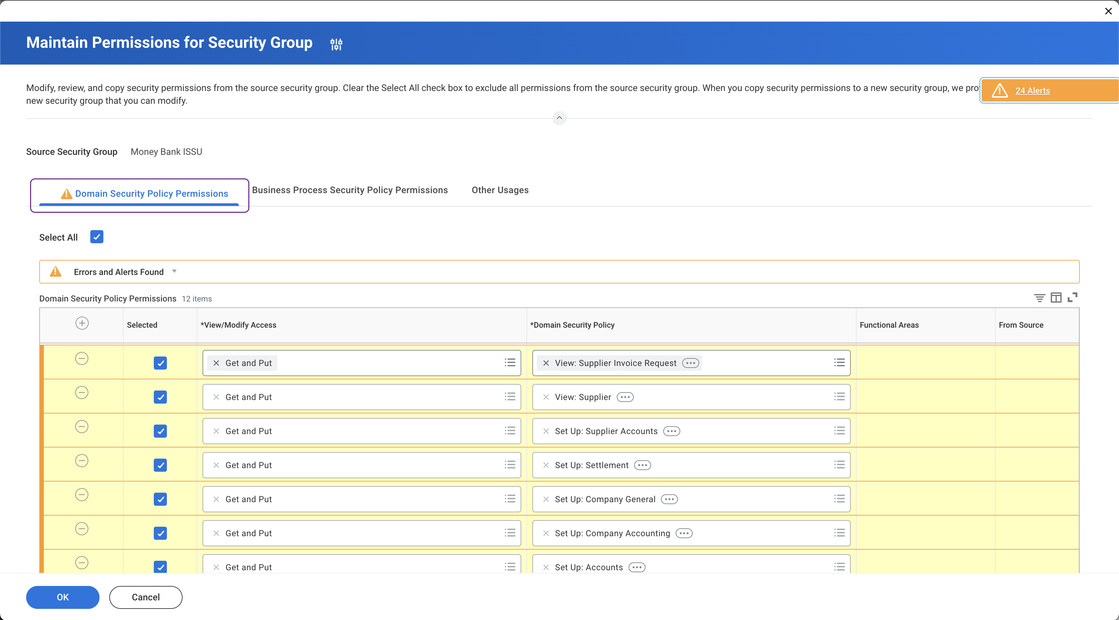Open related actions for Set Up: Settlement
1119x620 pixels.
pyautogui.click(x=643, y=465)
